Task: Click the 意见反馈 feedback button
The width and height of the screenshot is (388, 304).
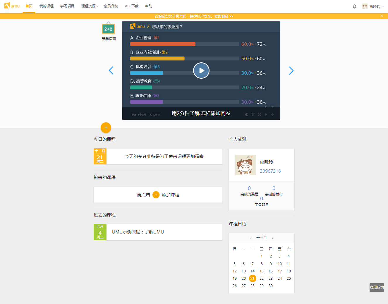Action: [x=377, y=287]
